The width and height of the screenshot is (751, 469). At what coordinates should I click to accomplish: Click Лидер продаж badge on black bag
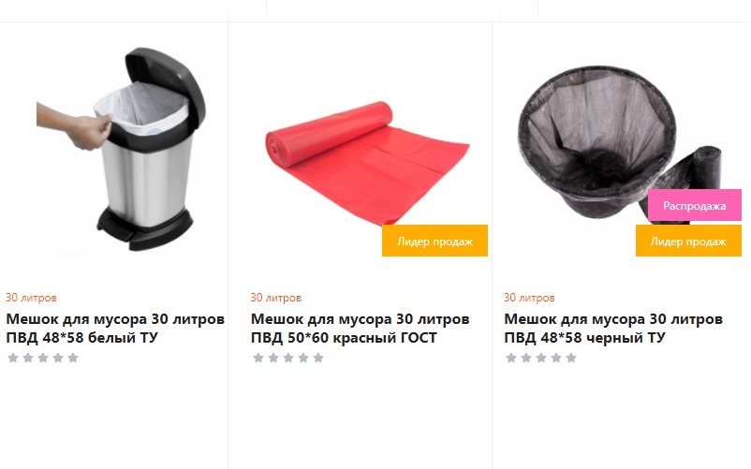(x=688, y=241)
